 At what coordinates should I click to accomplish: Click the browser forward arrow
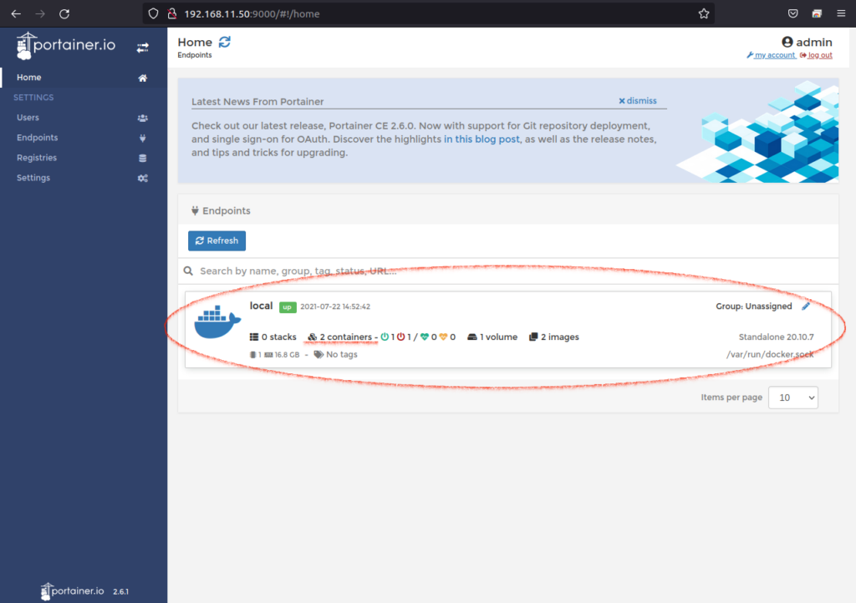click(40, 13)
